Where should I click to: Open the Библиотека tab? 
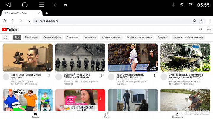(177, 115)
